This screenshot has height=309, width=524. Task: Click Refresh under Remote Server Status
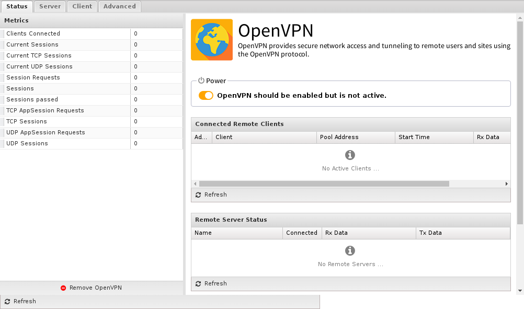coord(211,283)
